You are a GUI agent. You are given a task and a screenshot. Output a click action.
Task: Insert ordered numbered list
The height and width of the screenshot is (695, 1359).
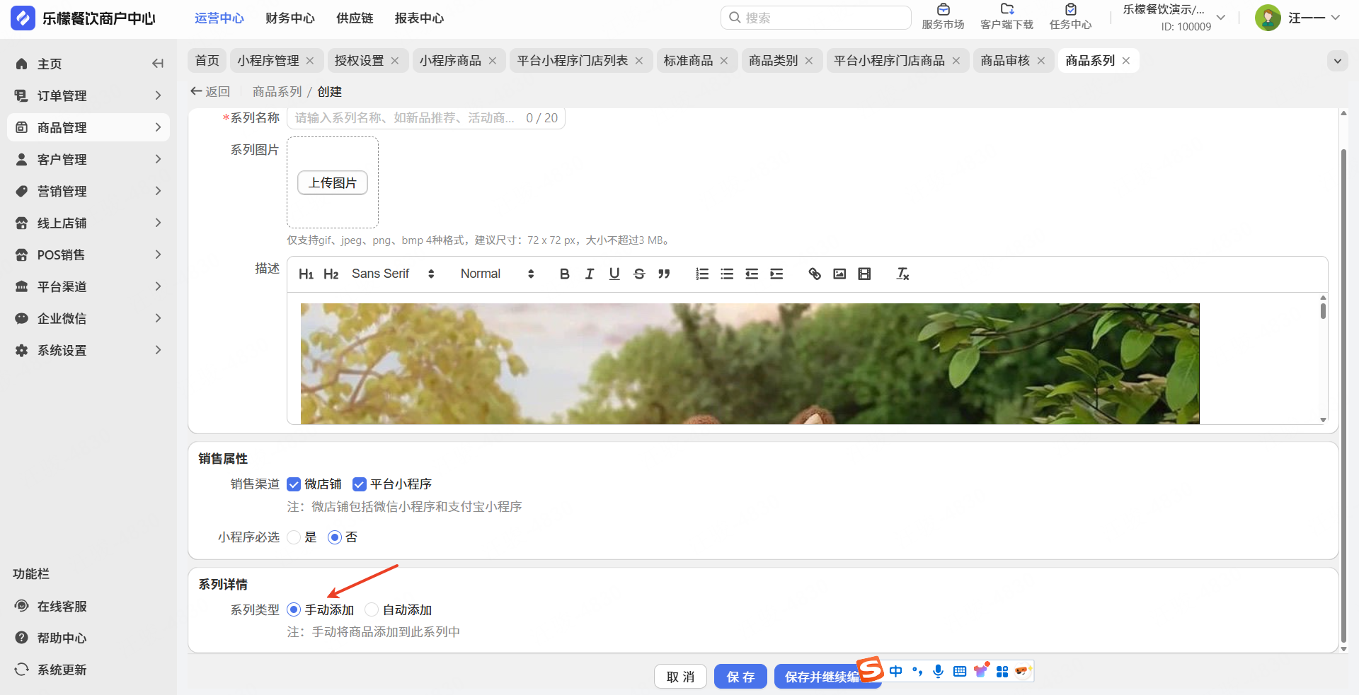pyautogui.click(x=702, y=274)
